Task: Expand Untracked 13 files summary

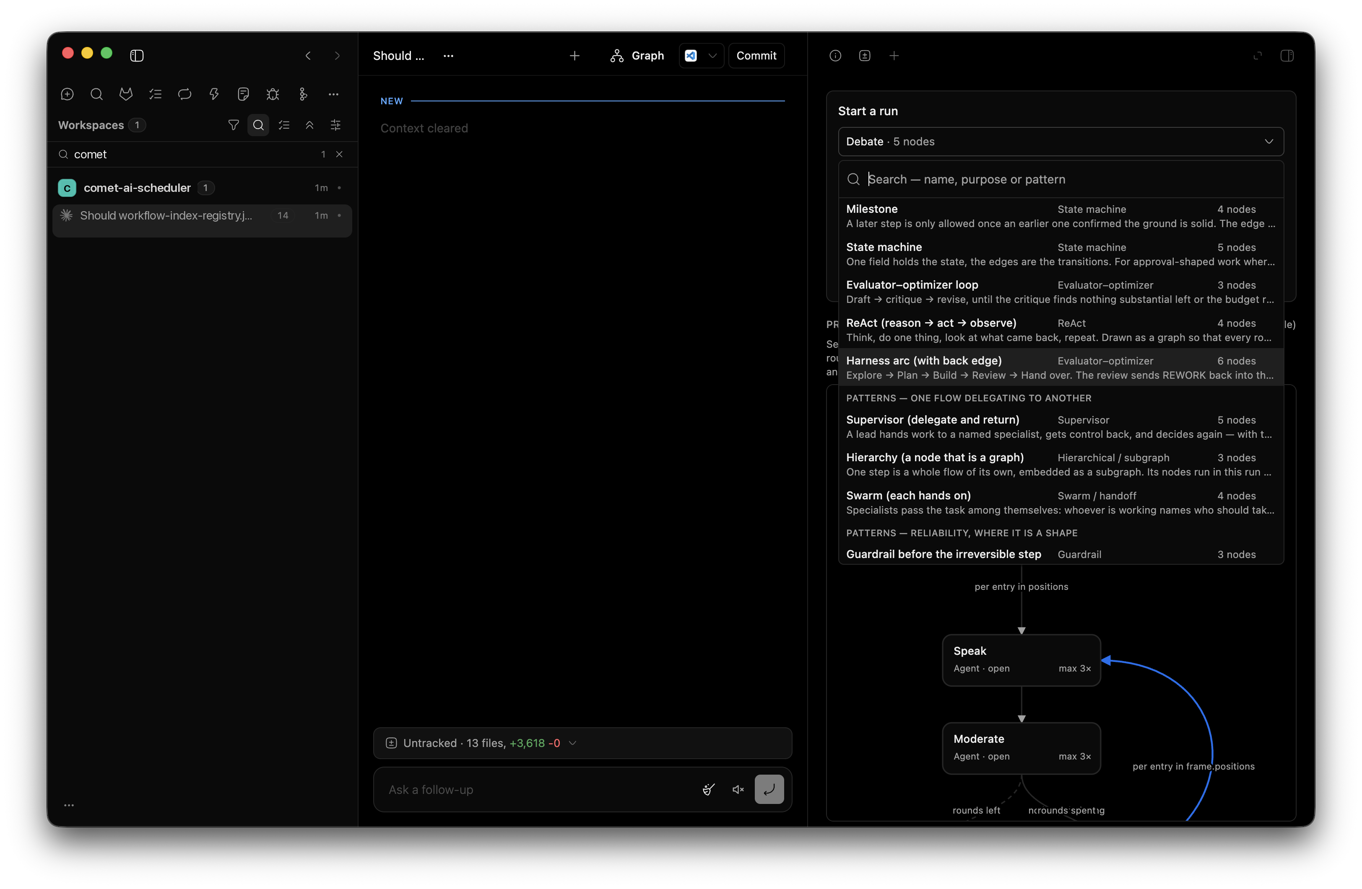Action: point(582,743)
